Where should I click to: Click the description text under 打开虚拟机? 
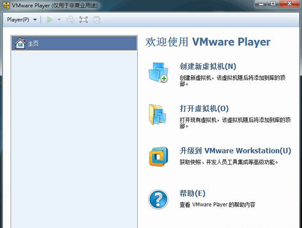[x=235, y=123]
